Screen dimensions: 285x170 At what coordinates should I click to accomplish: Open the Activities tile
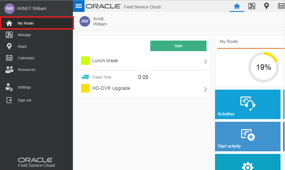[248, 104]
